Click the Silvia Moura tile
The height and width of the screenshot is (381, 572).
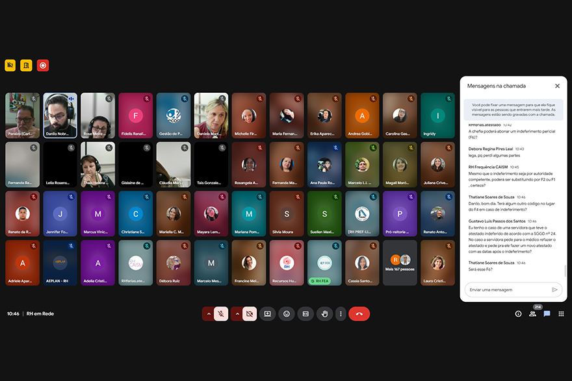click(x=287, y=214)
